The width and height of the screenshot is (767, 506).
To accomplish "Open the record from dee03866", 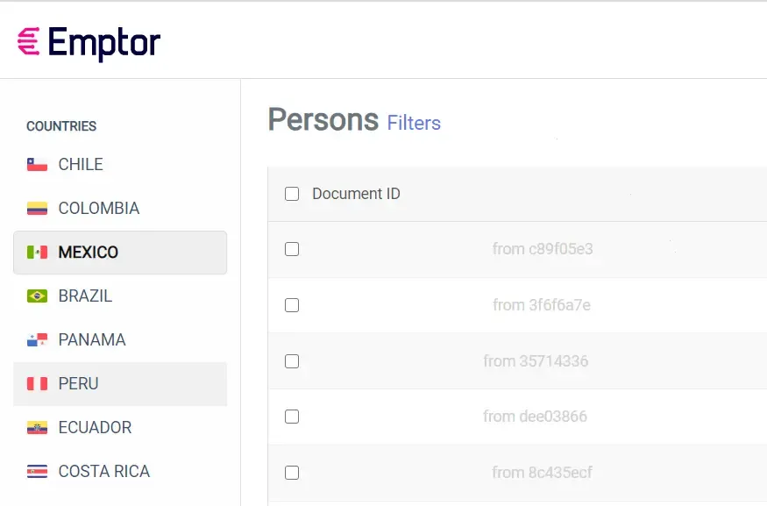I will click(535, 417).
